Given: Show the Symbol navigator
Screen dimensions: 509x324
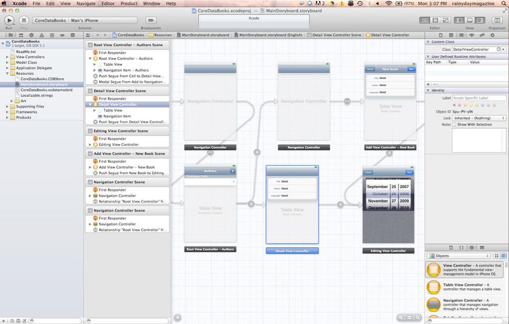Looking at the screenshot, I should [21, 35].
